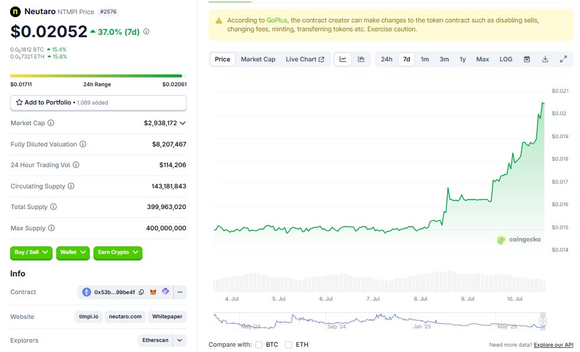Click the 24 Hour Trading Vol info icon
The height and width of the screenshot is (352, 580).
pyautogui.click(x=76, y=165)
